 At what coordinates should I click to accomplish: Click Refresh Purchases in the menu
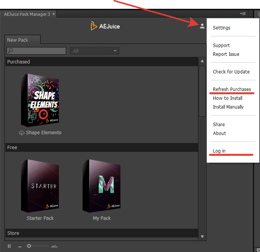232,89
